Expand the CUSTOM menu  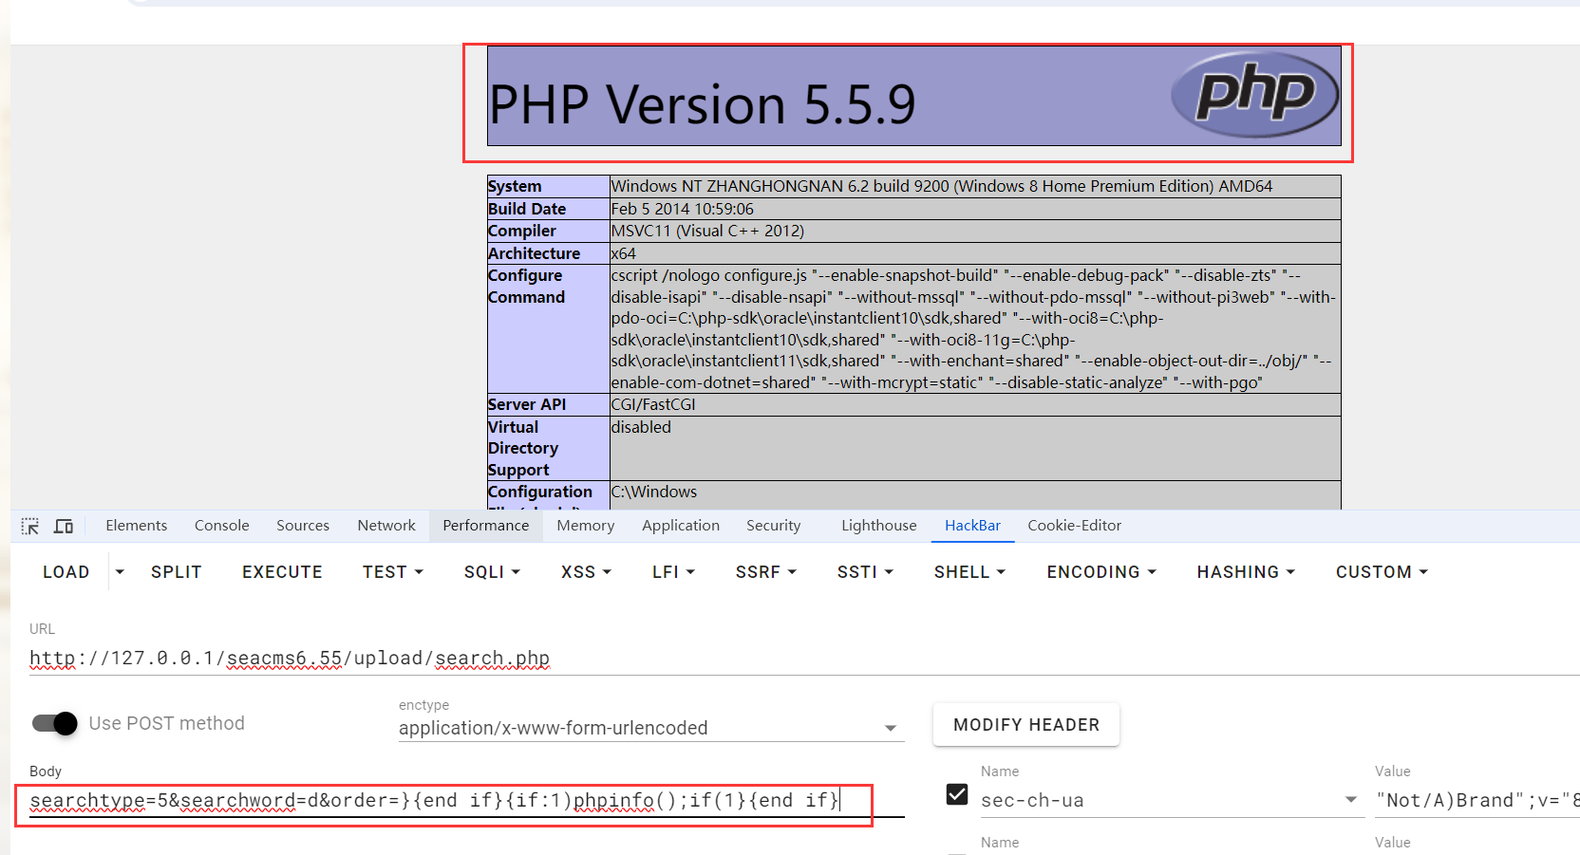(x=1382, y=572)
